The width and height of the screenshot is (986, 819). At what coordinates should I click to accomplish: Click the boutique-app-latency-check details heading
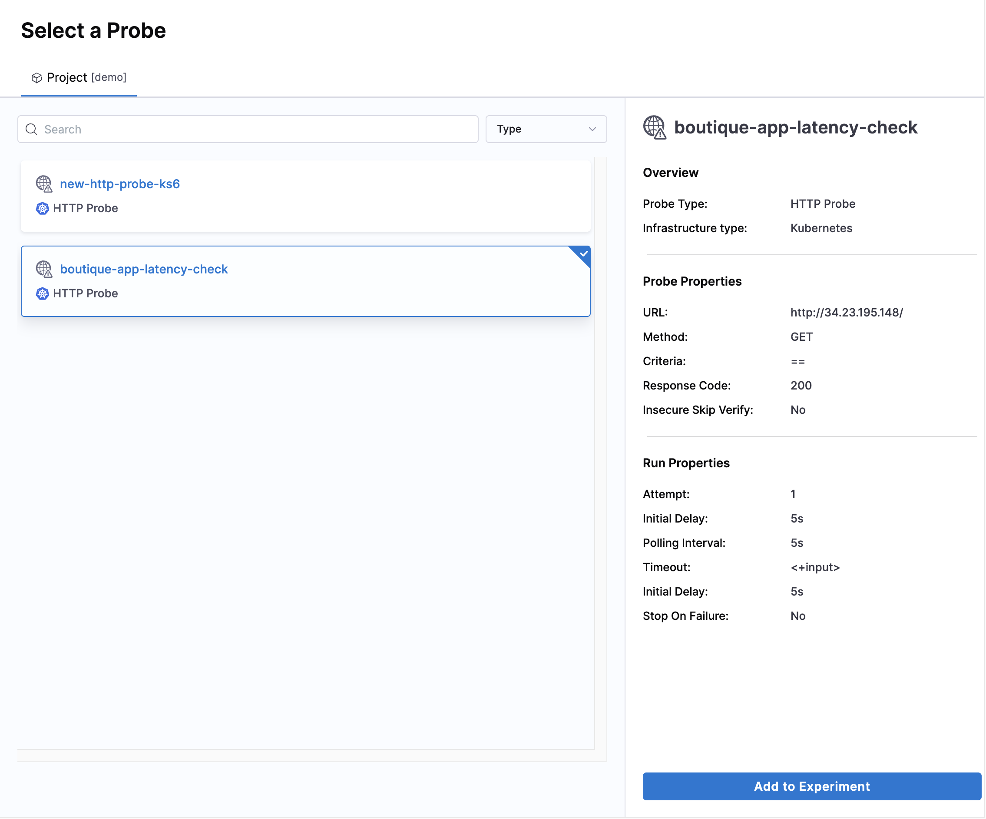click(795, 127)
